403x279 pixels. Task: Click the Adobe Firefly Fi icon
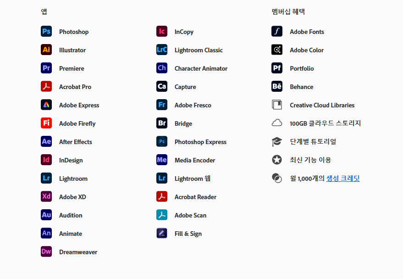click(46, 123)
